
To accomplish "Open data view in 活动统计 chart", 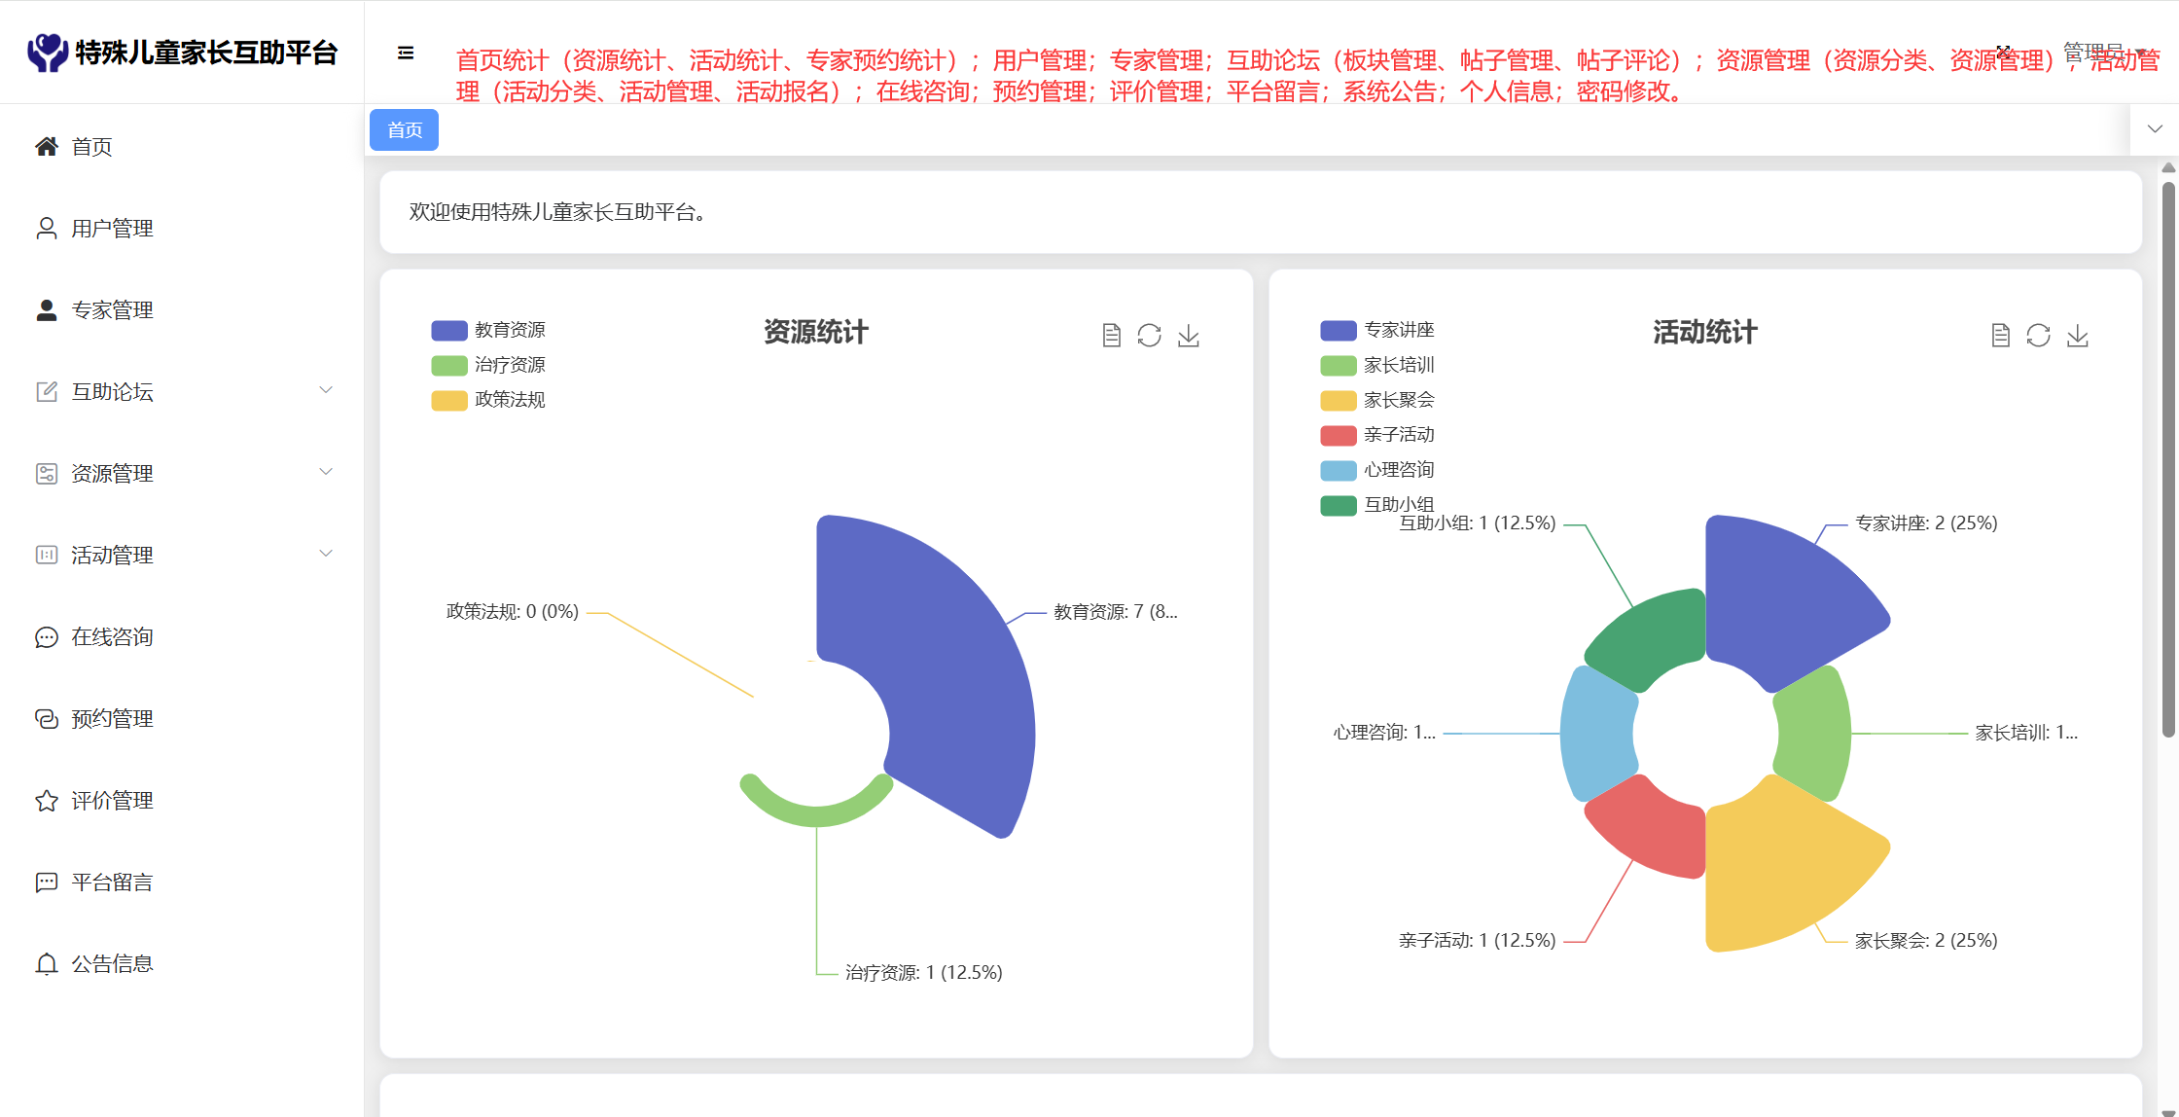I will click(2000, 336).
